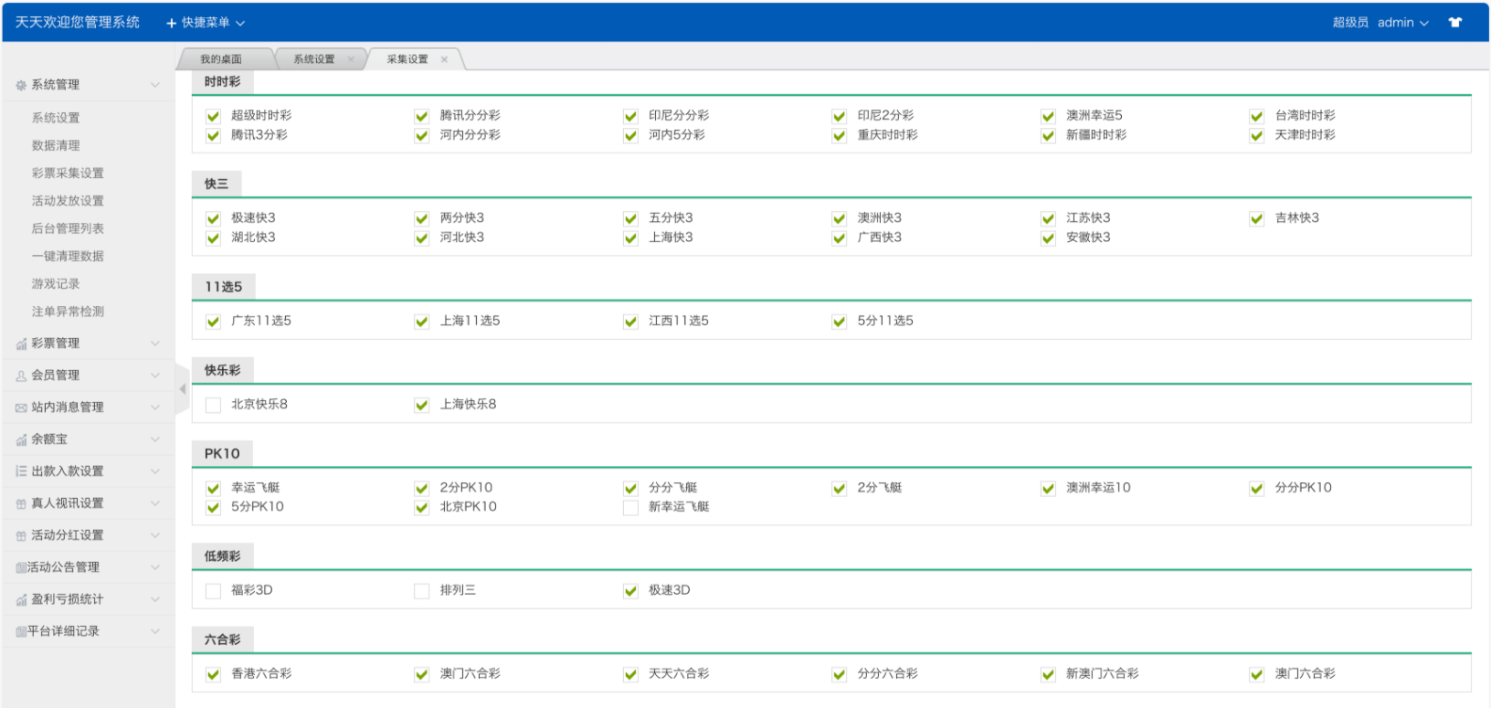Image resolution: width=1491 pixels, height=708 pixels.
Task: Select the 采集设置 tab
Action: [x=407, y=59]
